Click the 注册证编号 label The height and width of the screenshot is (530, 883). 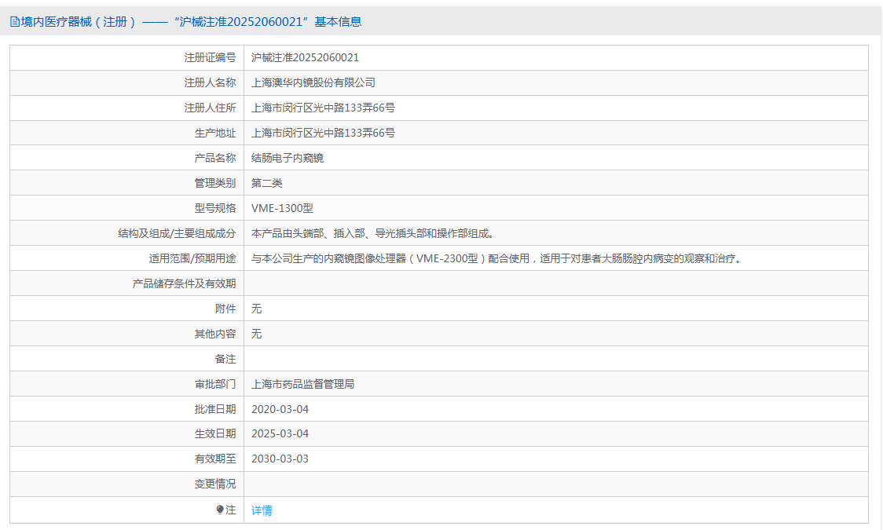(210, 57)
